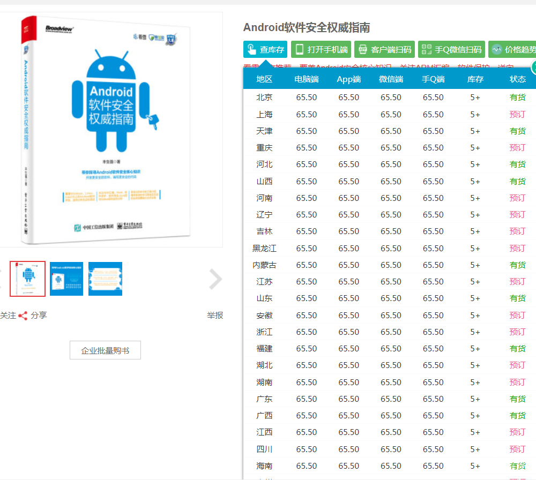Image resolution: width=536 pixels, height=480 pixels.
Task: Click the 广西 region cell
Action: (264, 416)
